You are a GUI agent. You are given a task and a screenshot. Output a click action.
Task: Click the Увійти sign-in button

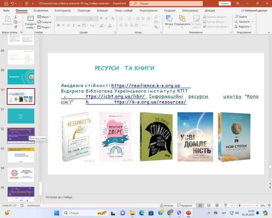[x=225, y=3]
